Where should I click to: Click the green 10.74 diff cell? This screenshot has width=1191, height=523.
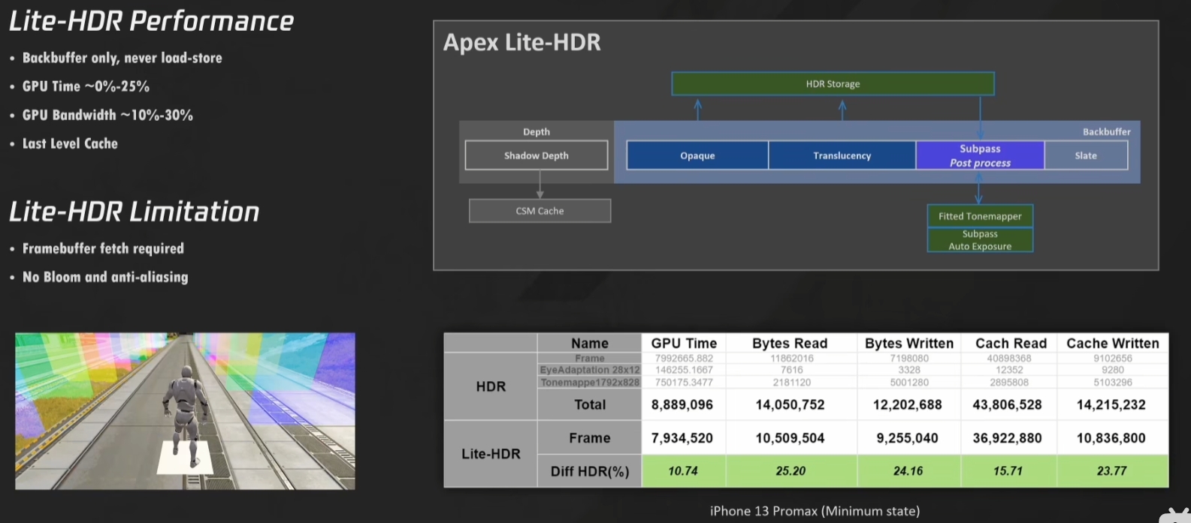[683, 471]
